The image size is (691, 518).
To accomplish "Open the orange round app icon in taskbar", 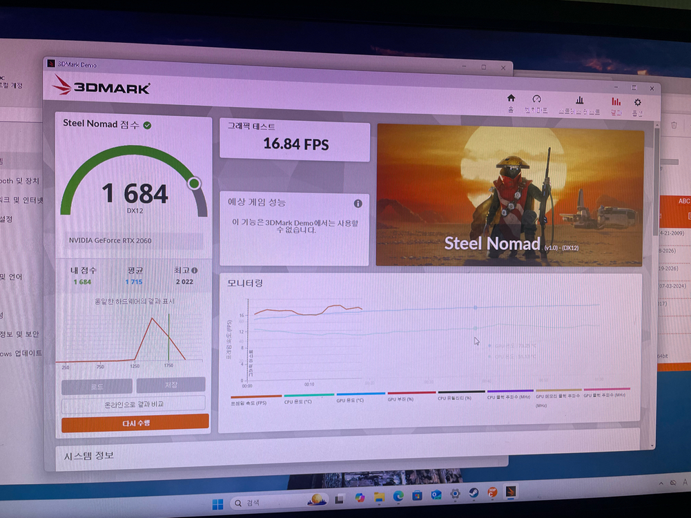I will click(492, 492).
